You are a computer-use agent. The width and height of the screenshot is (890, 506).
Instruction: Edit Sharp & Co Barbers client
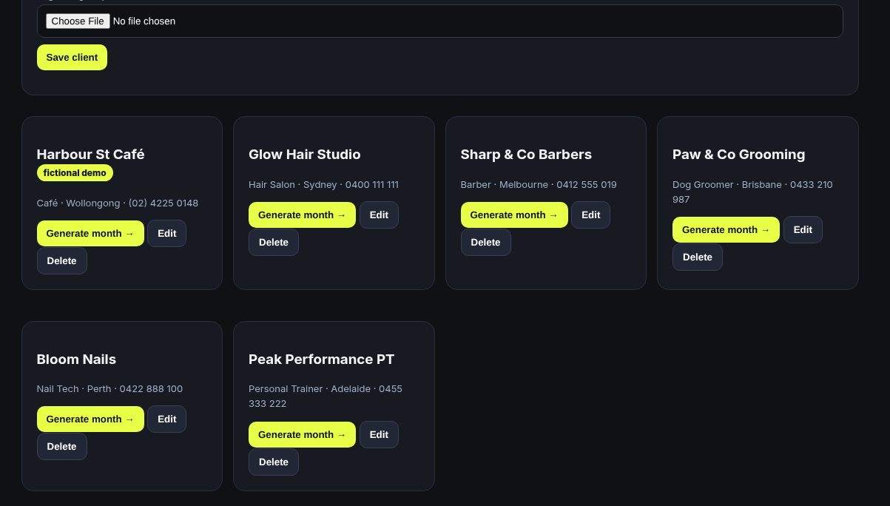pos(591,215)
